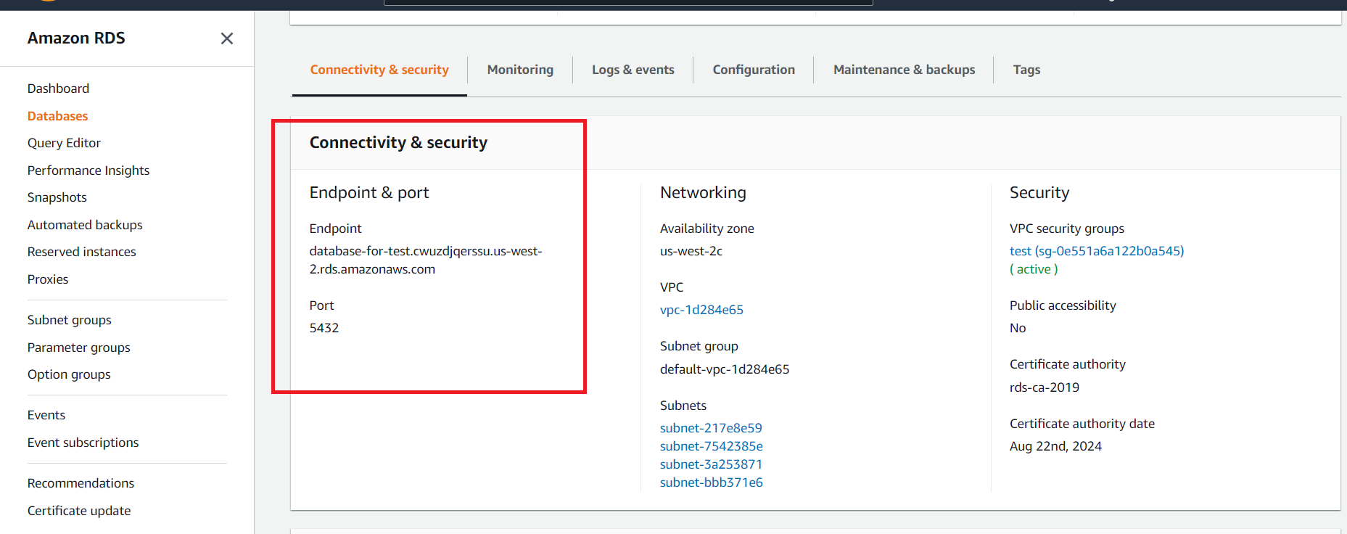Go to the Tags tab
This screenshot has width=1347, height=534.
[1026, 70]
